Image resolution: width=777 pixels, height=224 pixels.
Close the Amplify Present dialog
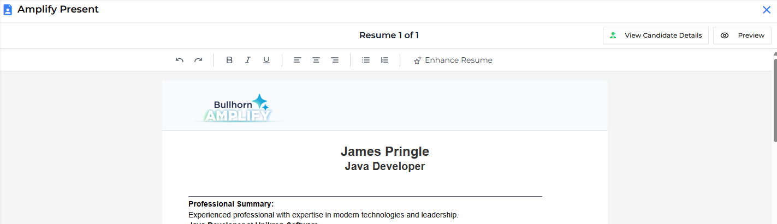766,10
